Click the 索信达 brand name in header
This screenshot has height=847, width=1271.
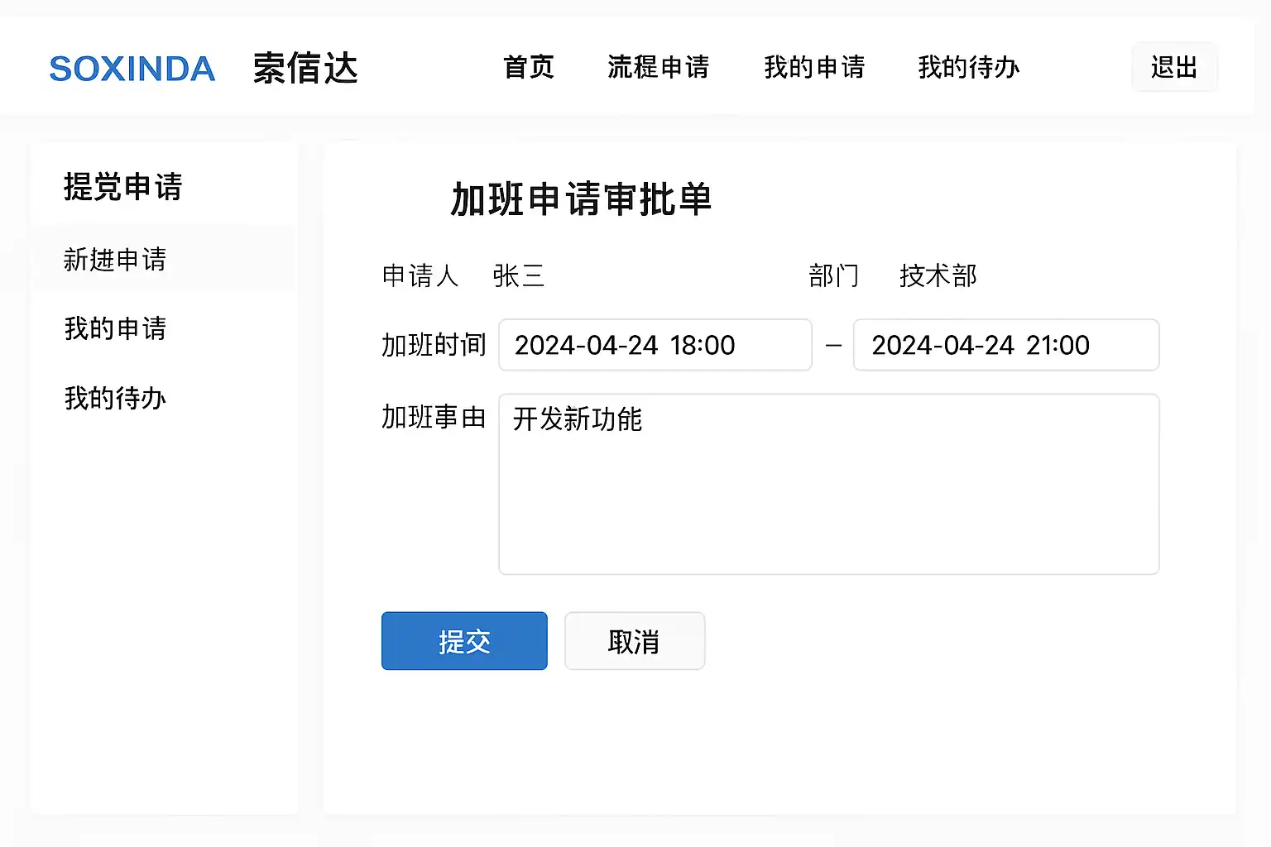click(x=305, y=68)
